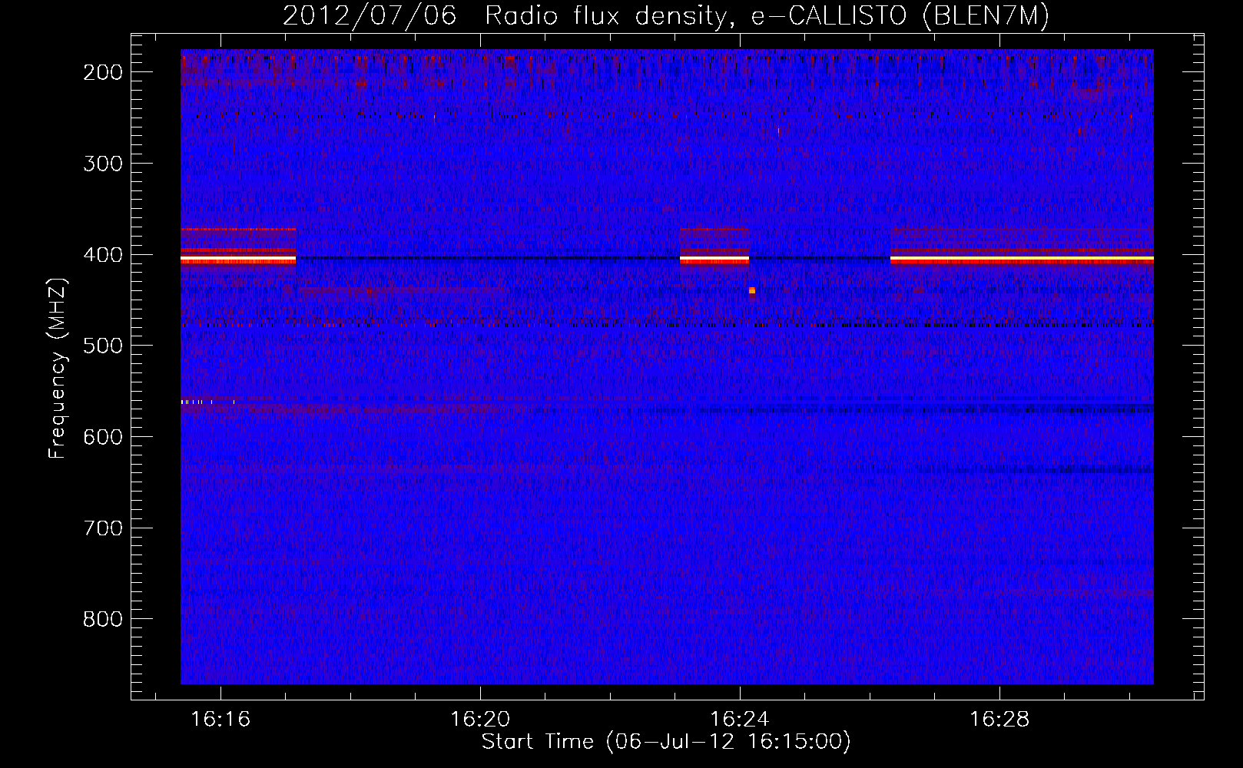1243x768 pixels.
Task: Click the 500 frequency tick label
Action: (102, 346)
